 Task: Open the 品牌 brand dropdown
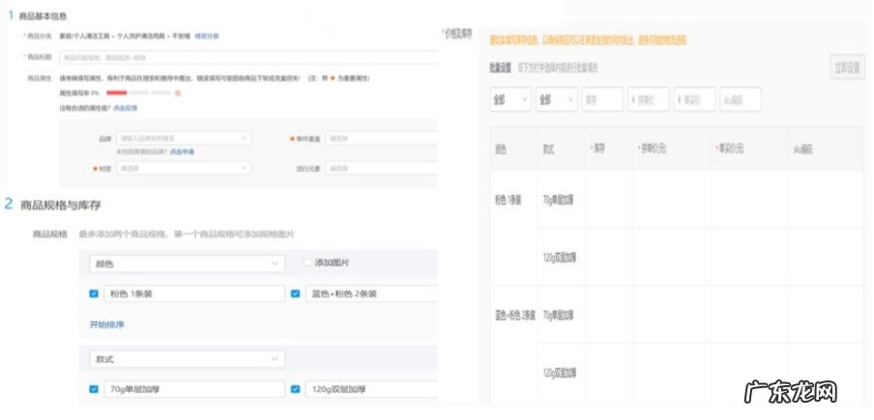coord(184,138)
